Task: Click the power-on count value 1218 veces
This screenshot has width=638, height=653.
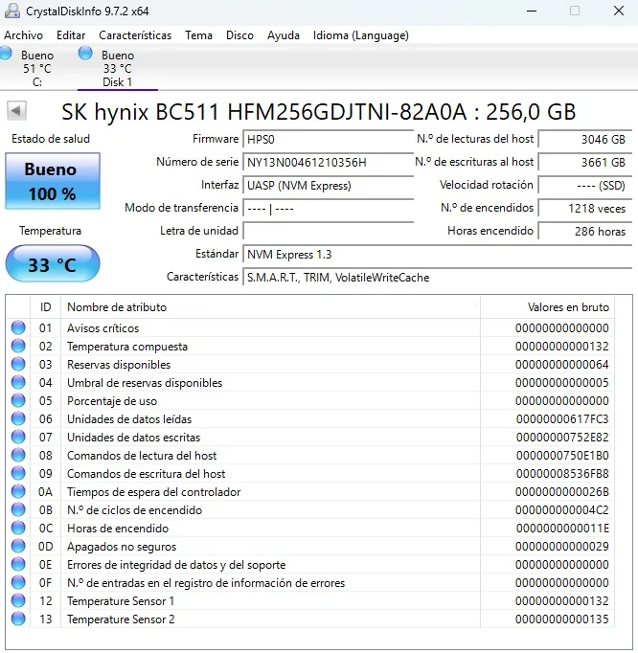Action: pos(585,208)
